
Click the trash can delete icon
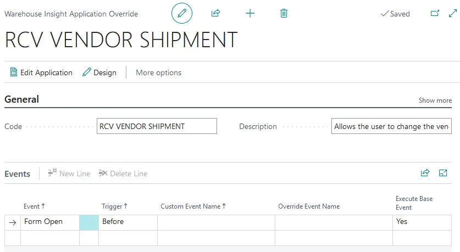pos(284,13)
